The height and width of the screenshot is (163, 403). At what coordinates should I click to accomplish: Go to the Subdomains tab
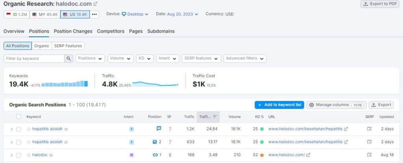161,31
